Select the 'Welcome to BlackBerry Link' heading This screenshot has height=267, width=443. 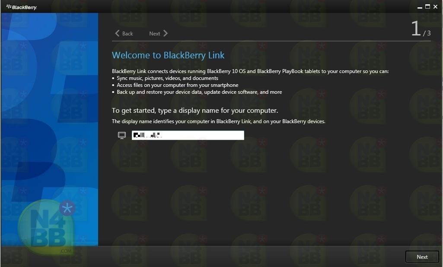(x=168, y=55)
